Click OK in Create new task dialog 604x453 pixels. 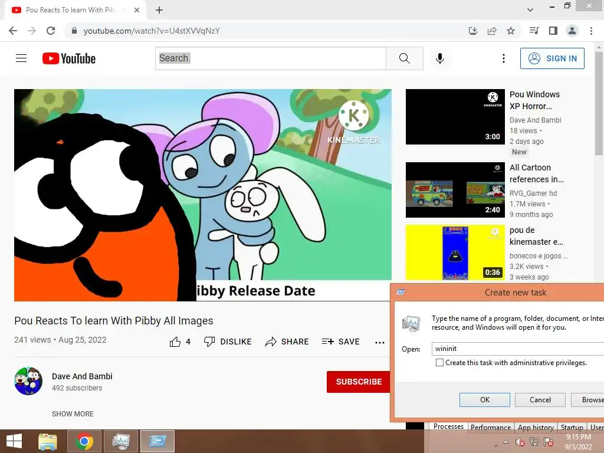coord(485,400)
